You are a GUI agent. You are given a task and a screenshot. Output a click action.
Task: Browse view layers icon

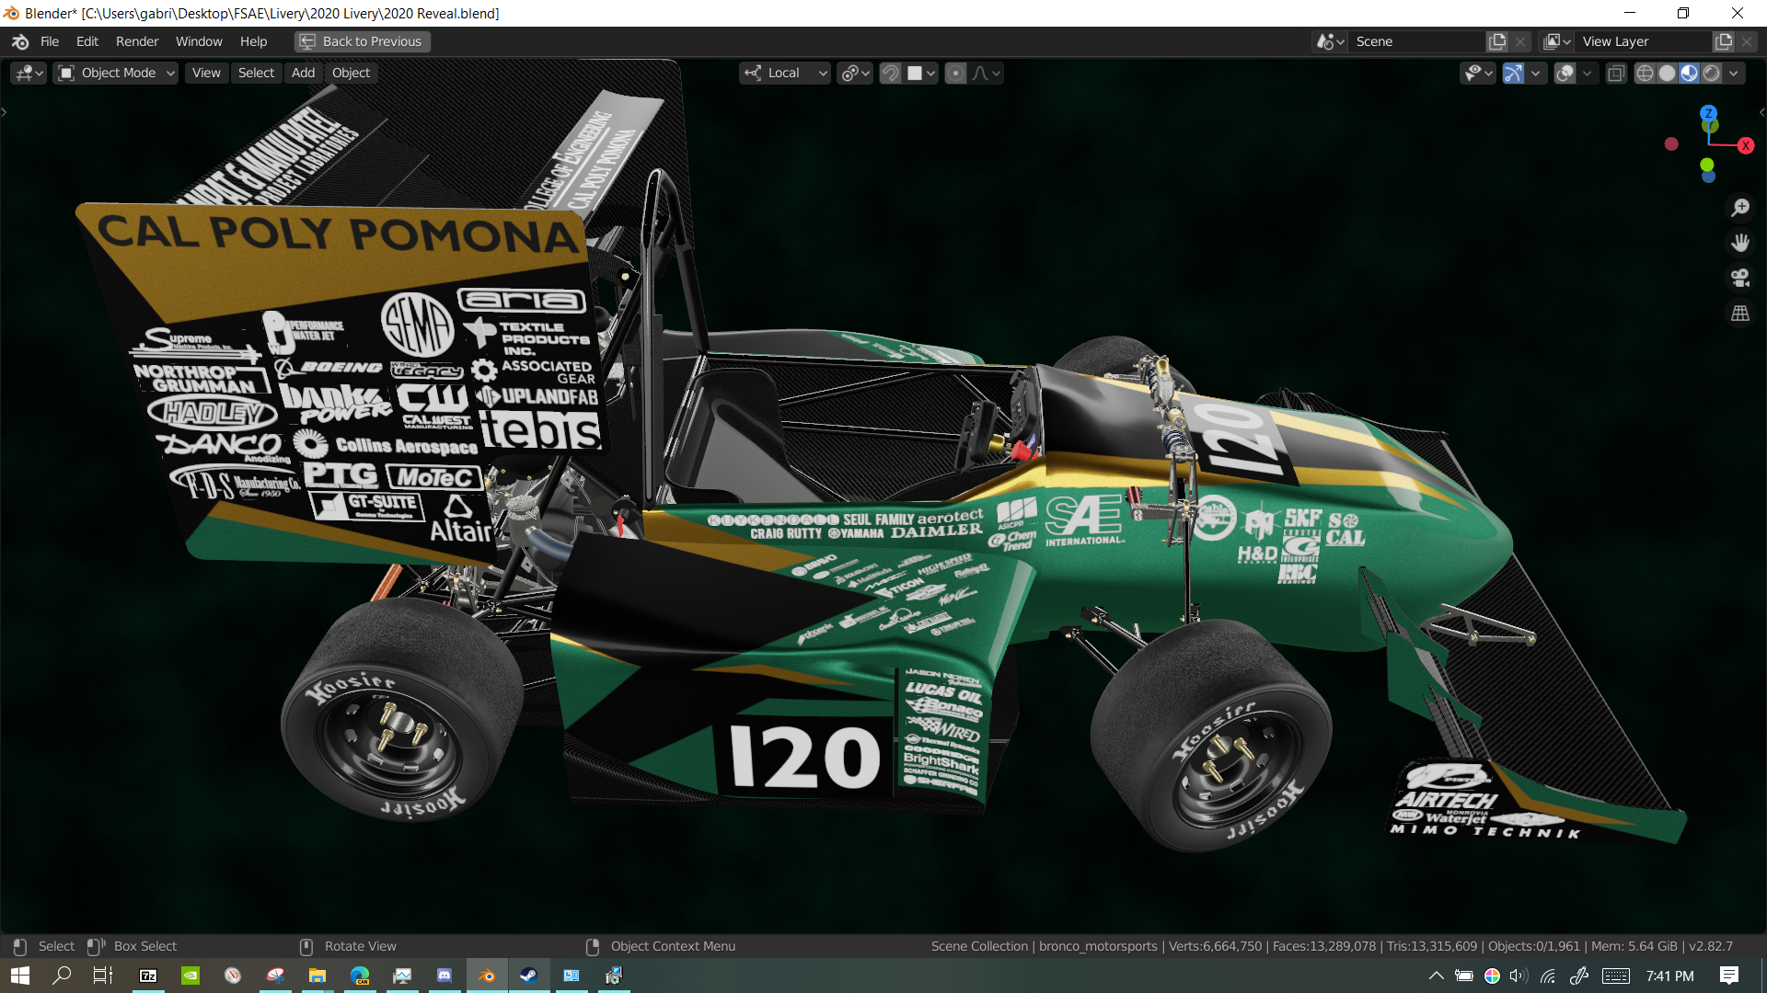(1557, 41)
